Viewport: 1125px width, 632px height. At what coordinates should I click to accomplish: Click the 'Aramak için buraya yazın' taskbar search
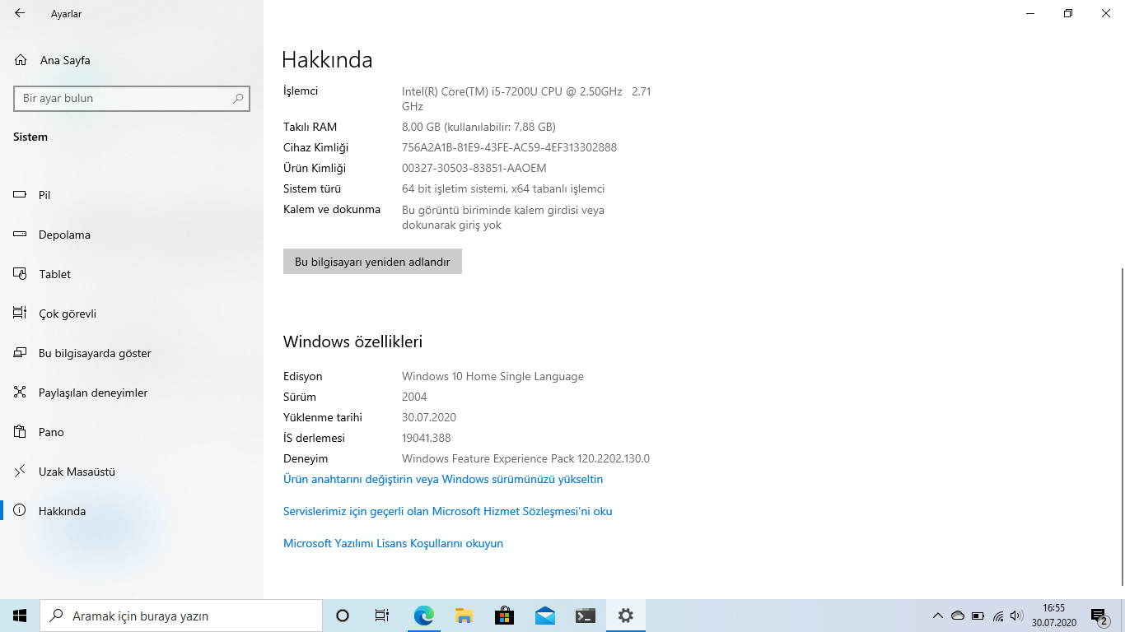(x=181, y=616)
